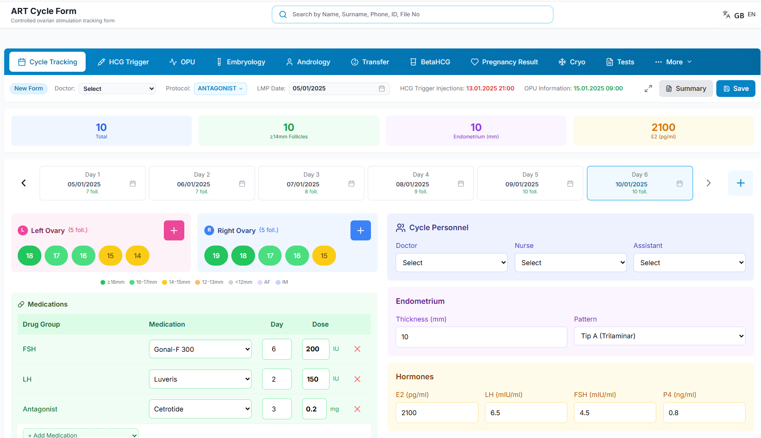Go to previous tracking days arrow
The height and width of the screenshot is (438, 761).
pyautogui.click(x=24, y=183)
